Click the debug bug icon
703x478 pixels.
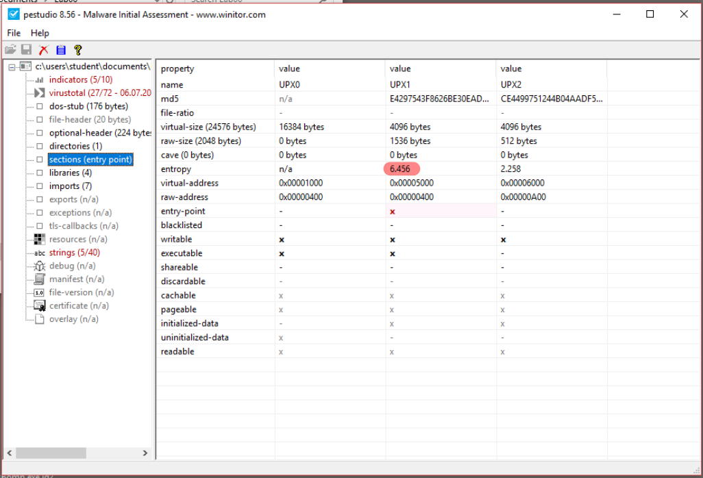coord(40,266)
